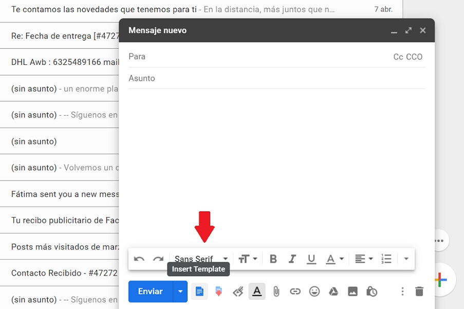
Task: Toggle underline formatting
Action: pyautogui.click(x=311, y=259)
